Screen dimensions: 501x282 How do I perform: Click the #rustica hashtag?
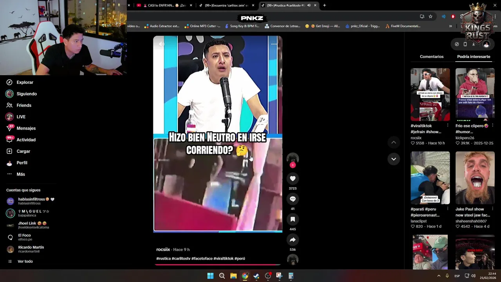click(163, 258)
